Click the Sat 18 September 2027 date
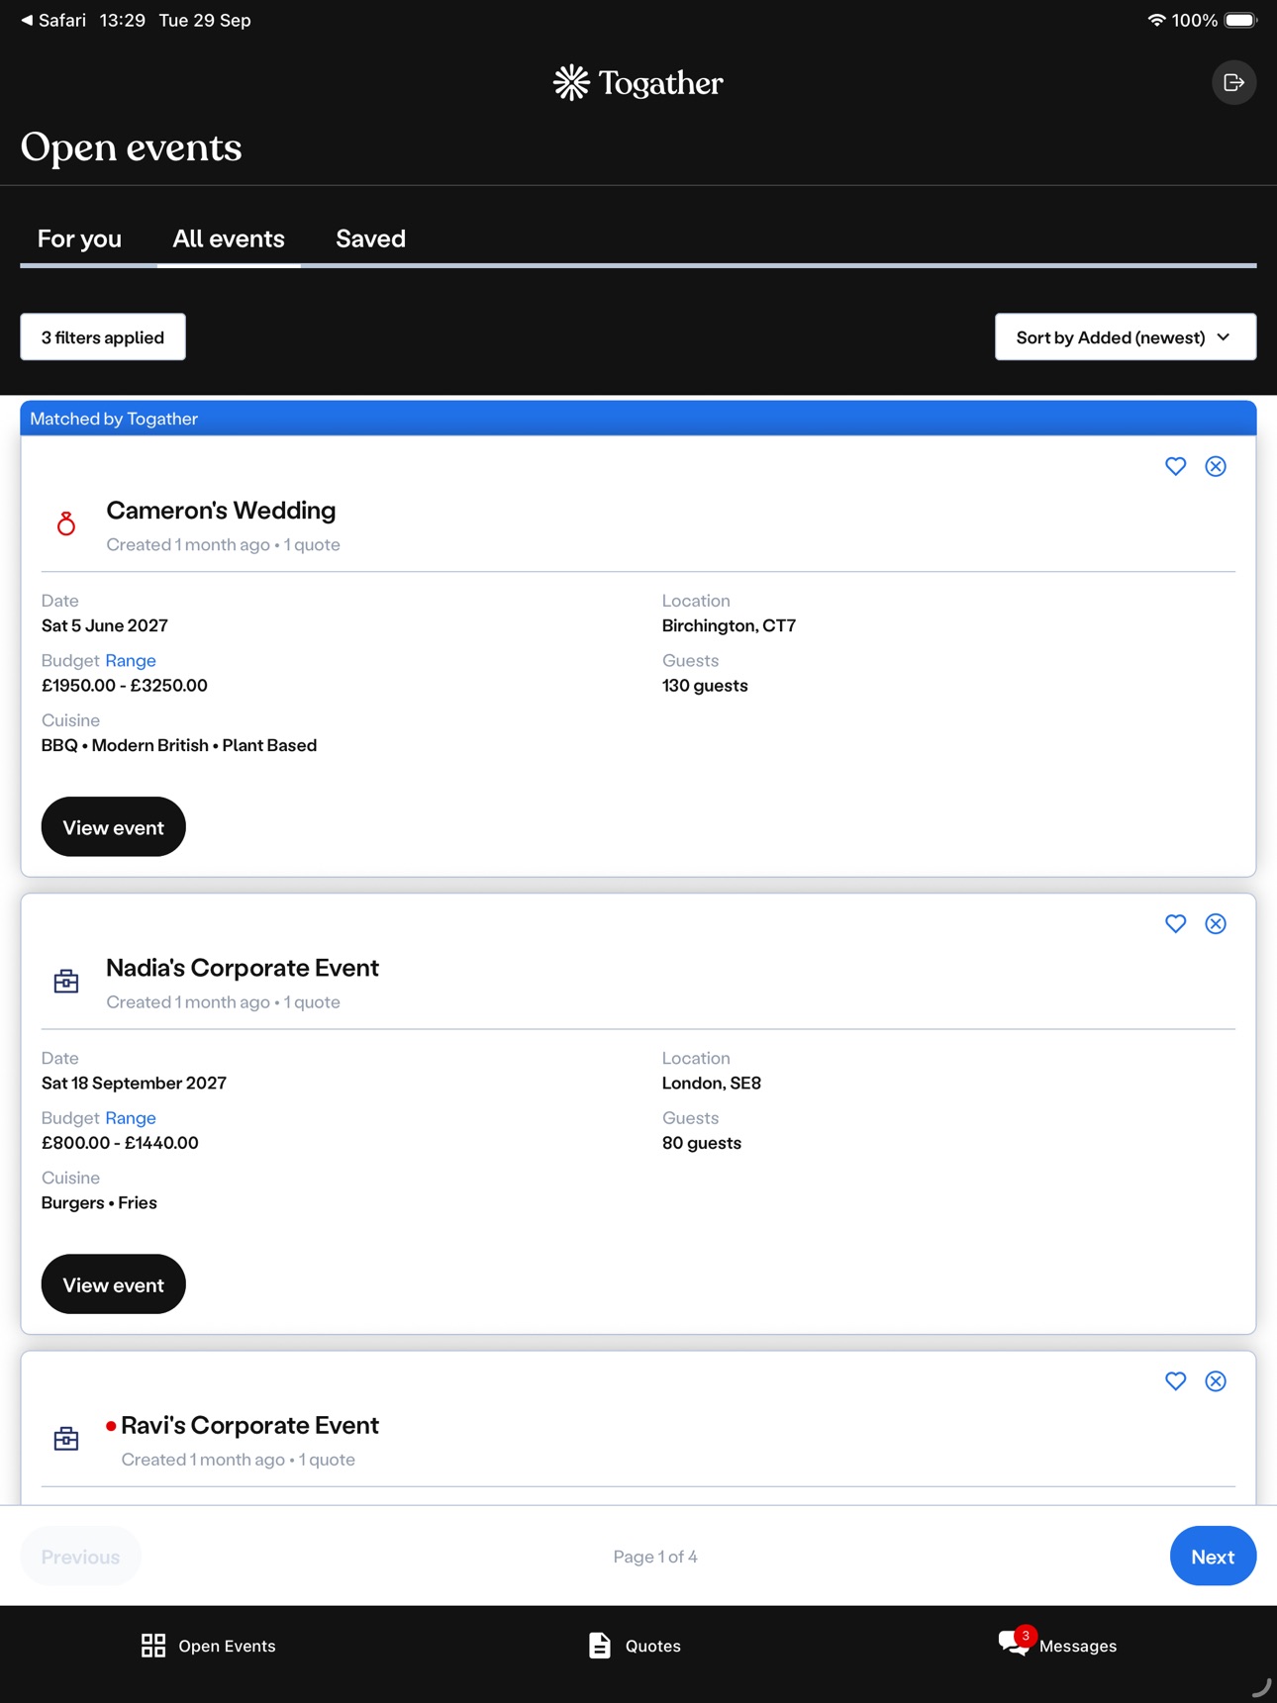The image size is (1277, 1703). tap(134, 1083)
